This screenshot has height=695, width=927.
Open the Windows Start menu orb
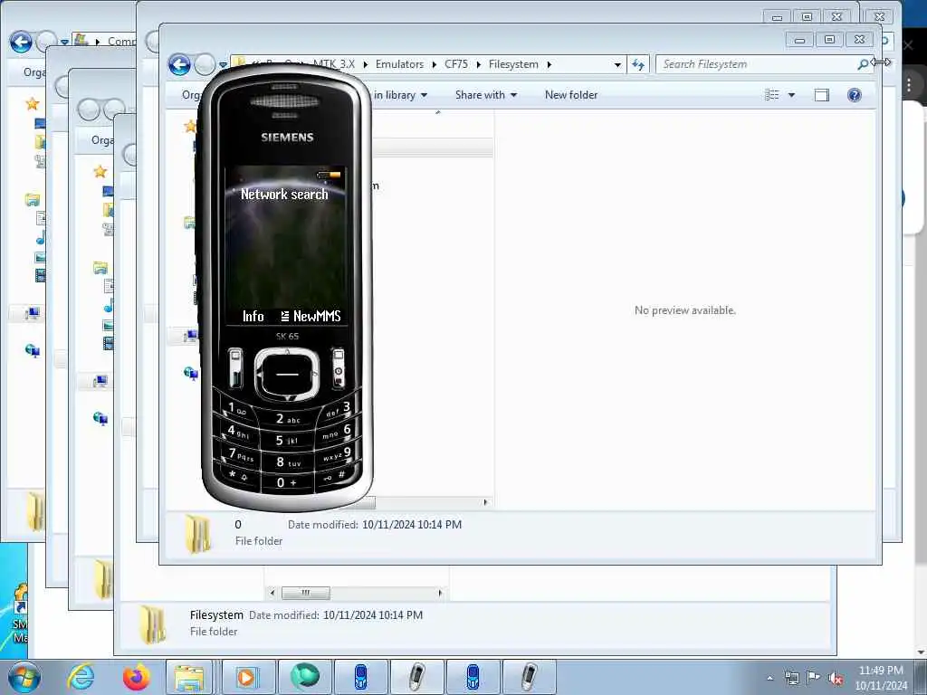coord(24,677)
